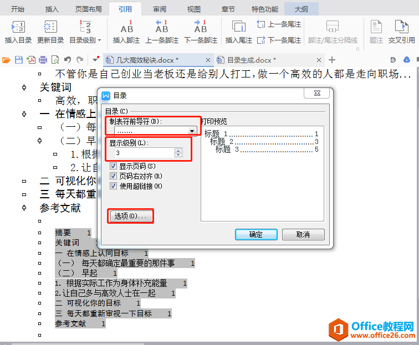This screenshot has height=345, width=419.
Task: Select the 三 每天都重 outline heading
Action: (x=68, y=194)
